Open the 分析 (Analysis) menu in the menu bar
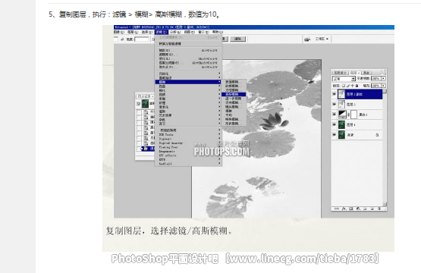 tap(175, 32)
